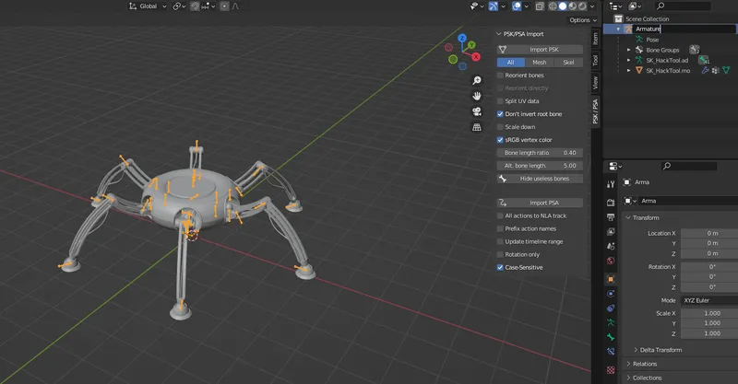738x384 pixels.
Task: Expand the Delta Transform subpanel
Action: tap(636, 350)
